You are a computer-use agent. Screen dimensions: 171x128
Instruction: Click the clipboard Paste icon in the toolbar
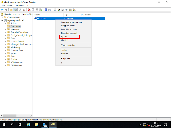click(24, 10)
